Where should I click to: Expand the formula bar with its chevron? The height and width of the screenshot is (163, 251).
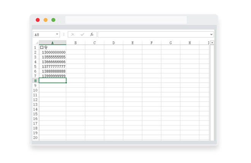click(211, 34)
